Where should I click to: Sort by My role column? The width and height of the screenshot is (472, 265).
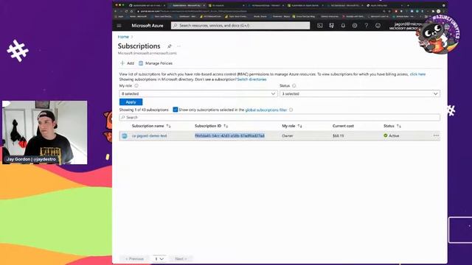[x=292, y=126]
